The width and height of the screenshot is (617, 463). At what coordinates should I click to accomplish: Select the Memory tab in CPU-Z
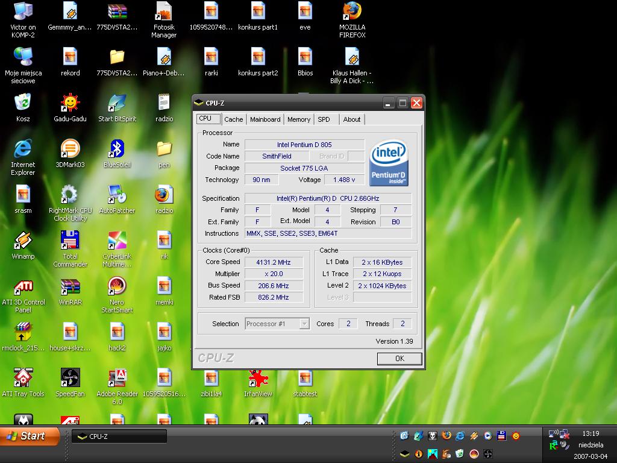tap(299, 119)
